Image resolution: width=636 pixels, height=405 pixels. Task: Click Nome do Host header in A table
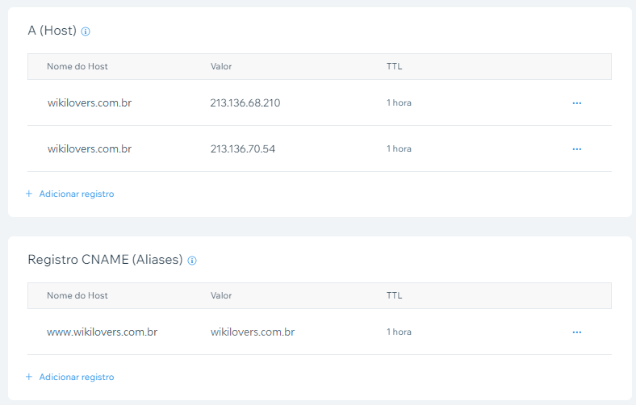[77, 66]
